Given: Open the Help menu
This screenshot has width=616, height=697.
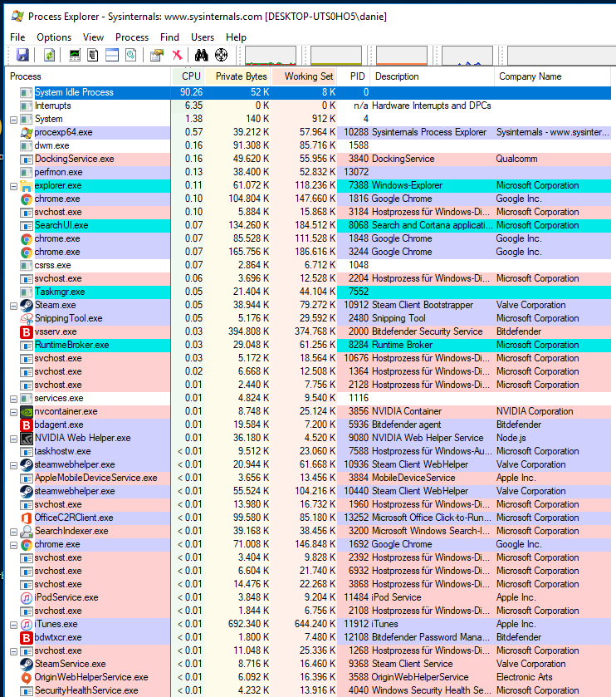Looking at the screenshot, I should tap(236, 37).
